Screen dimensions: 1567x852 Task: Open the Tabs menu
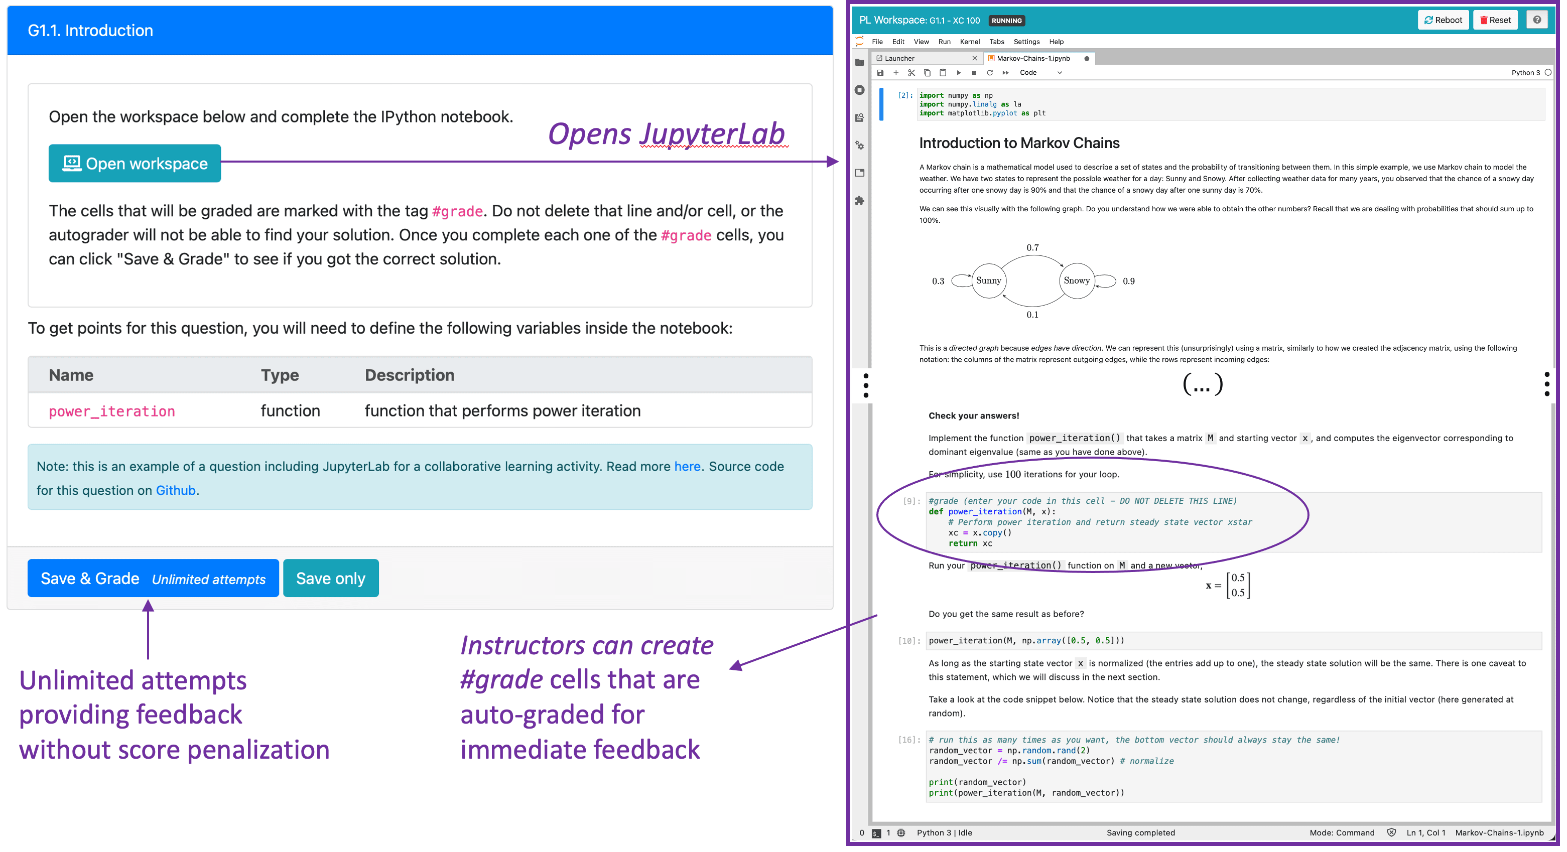coord(996,42)
